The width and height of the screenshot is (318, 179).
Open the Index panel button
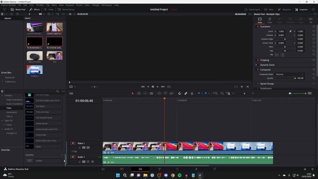[49, 9]
